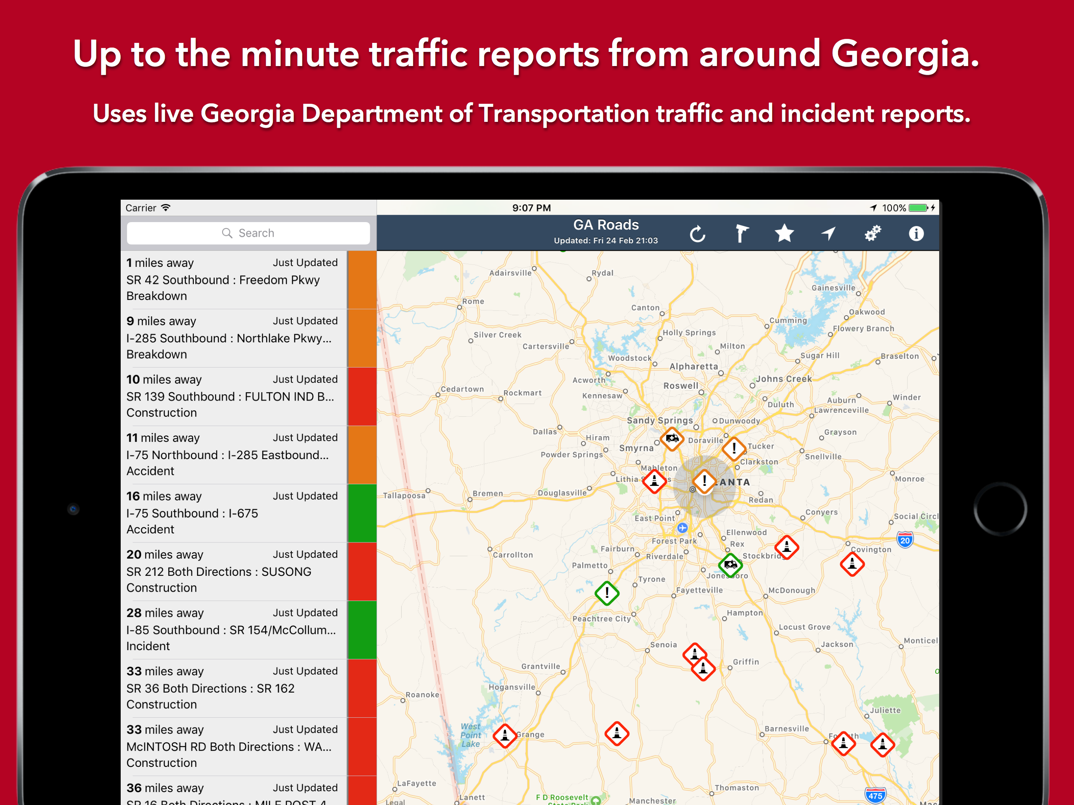
Task: Open settings via the gears icon
Action: click(872, 233)
